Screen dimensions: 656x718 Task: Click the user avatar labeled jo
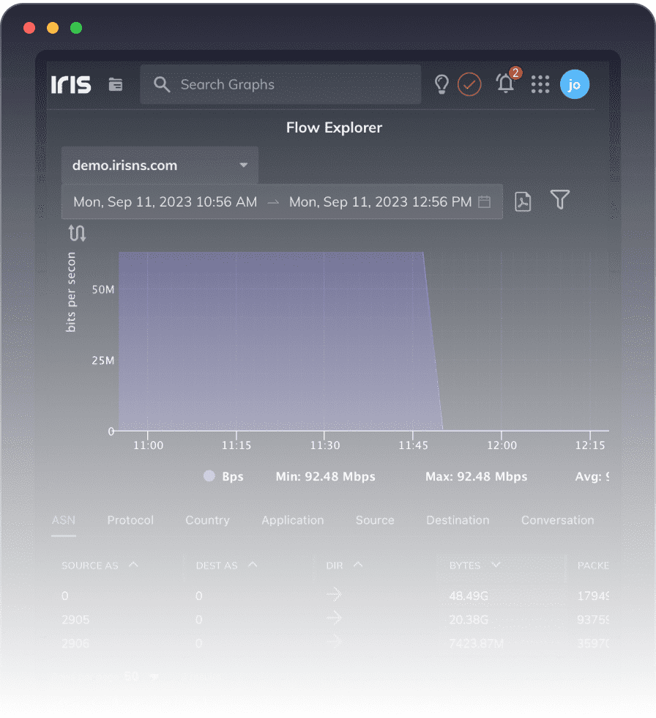point(575,84)
